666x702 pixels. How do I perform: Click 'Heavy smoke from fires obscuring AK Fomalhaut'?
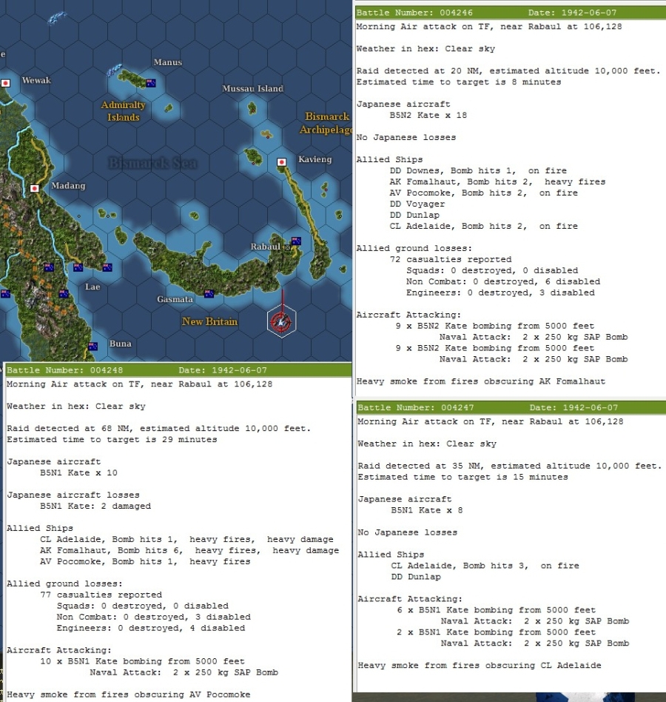pyautogui.click(x=481, y=381)
